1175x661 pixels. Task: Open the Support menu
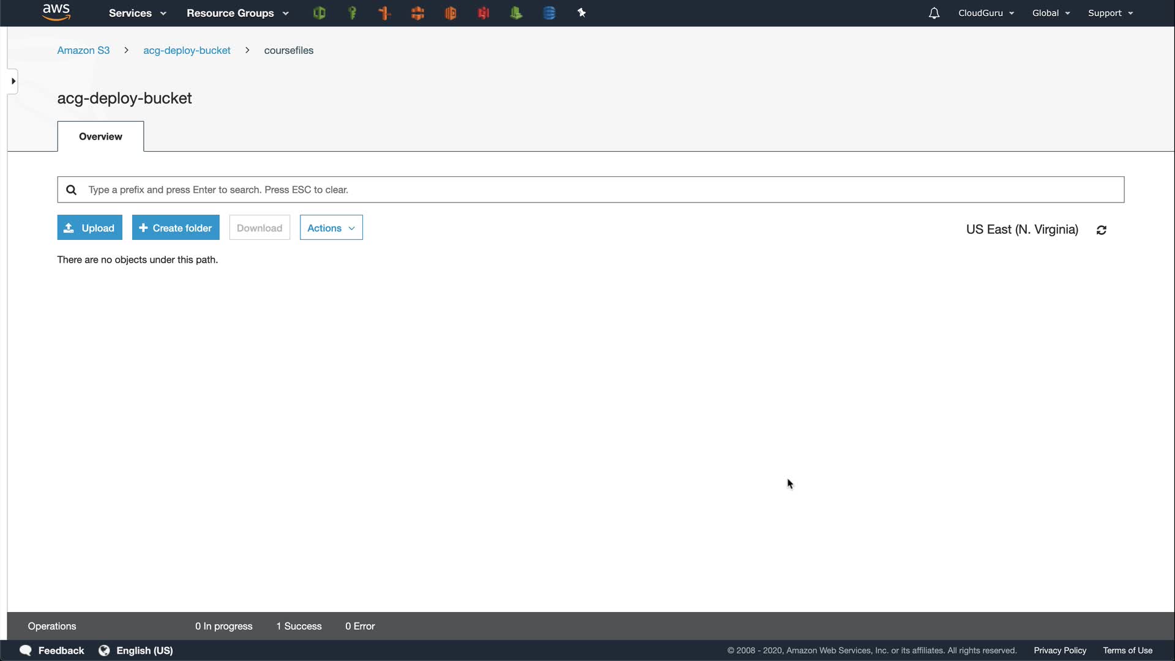(1110, 13)
